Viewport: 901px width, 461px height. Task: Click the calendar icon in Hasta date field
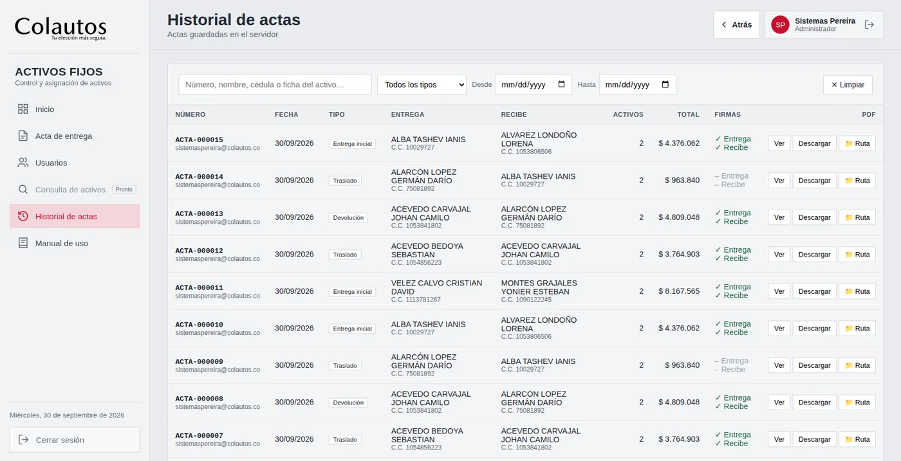[x=665, y=84]
